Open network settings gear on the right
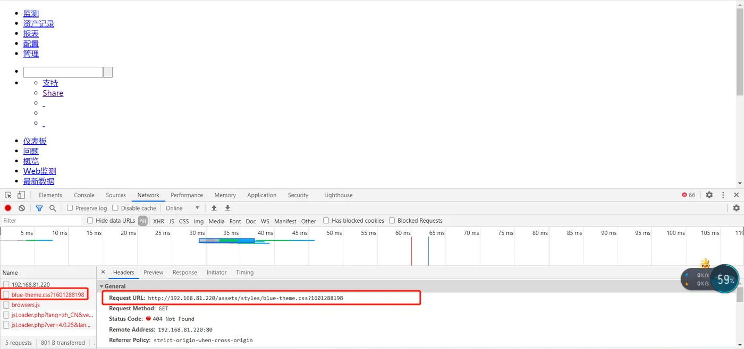Viewport: 744px width, 349px height. point(737,208)
